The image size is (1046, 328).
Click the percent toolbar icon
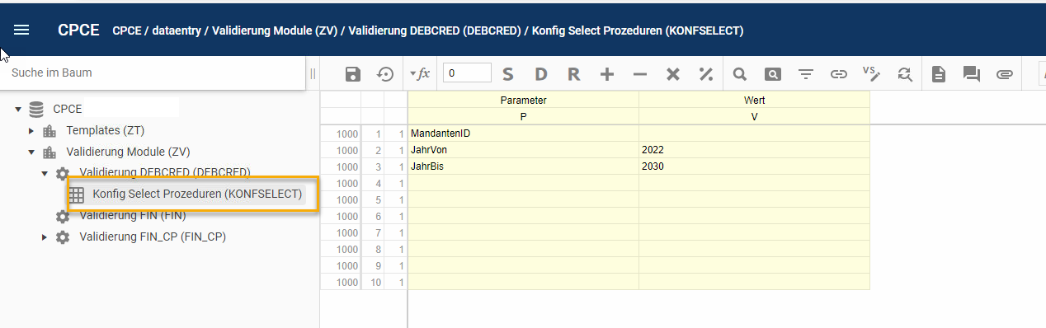[706, 74]
